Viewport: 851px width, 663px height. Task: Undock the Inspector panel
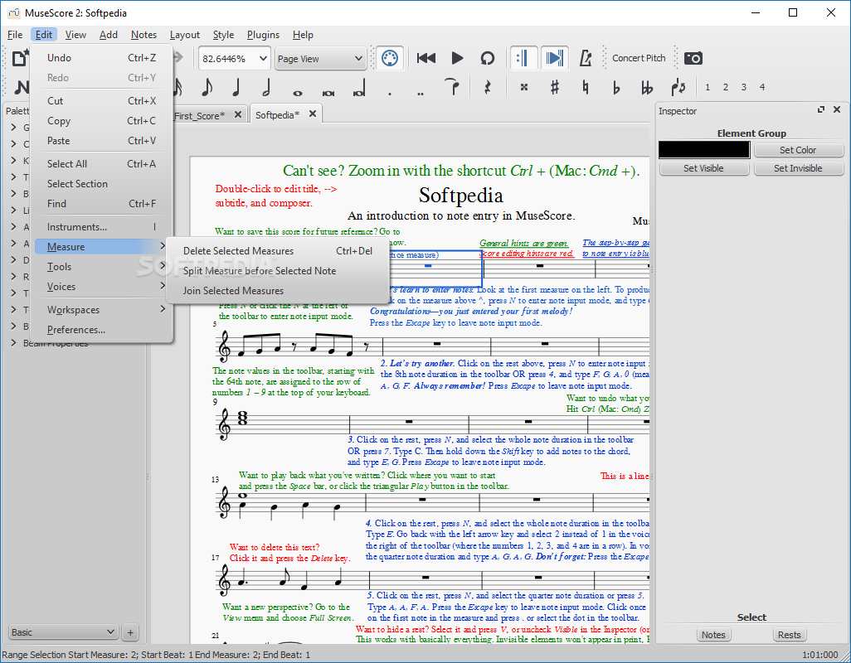tap(821, 109)
